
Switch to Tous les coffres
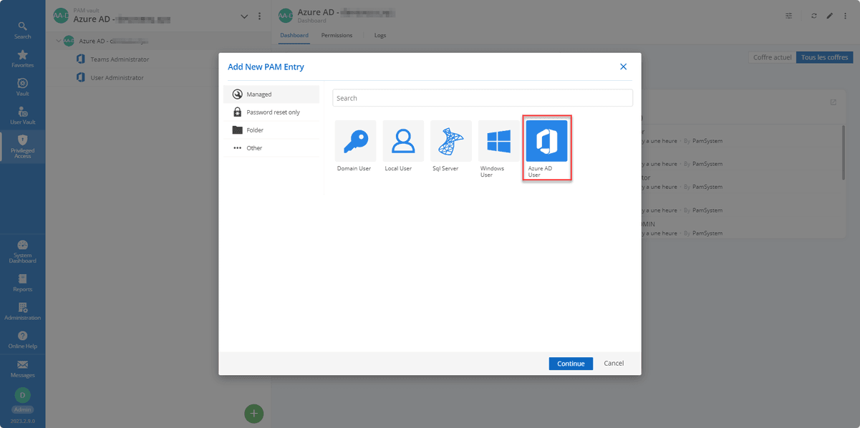tap(824, 57)
